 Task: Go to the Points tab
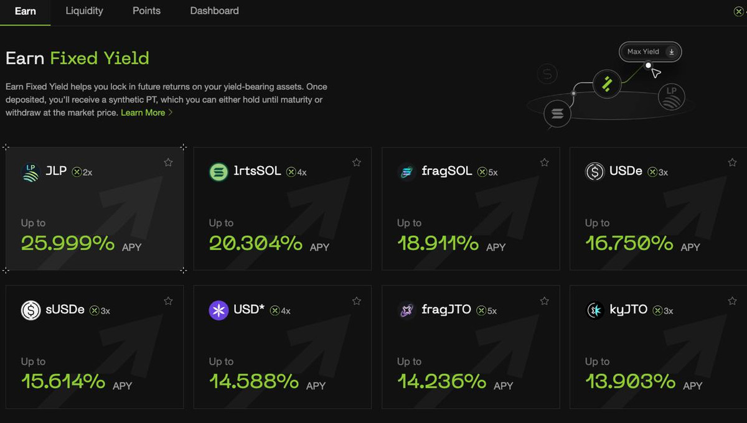coord(146,11)
